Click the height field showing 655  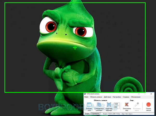click(117, 107)
